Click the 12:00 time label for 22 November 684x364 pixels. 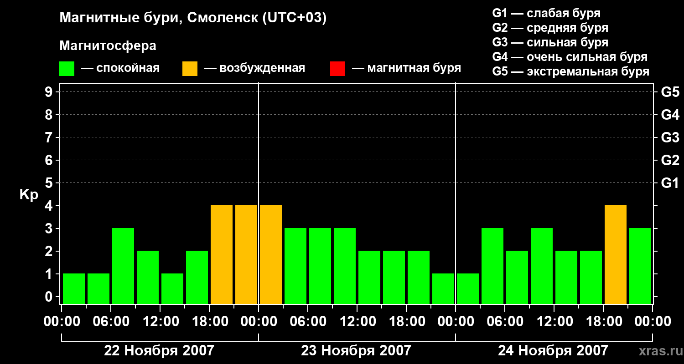click(160, 322)
